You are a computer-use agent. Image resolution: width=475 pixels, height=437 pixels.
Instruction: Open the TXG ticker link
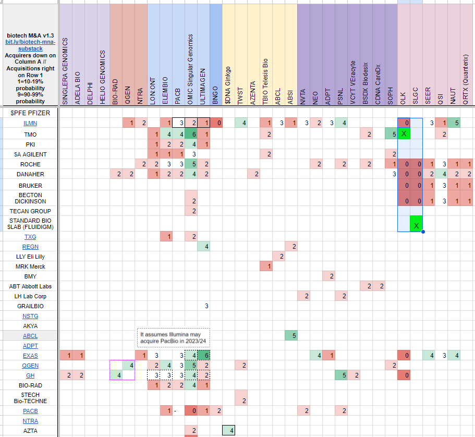pyautogui.click(x=30, y=237)
